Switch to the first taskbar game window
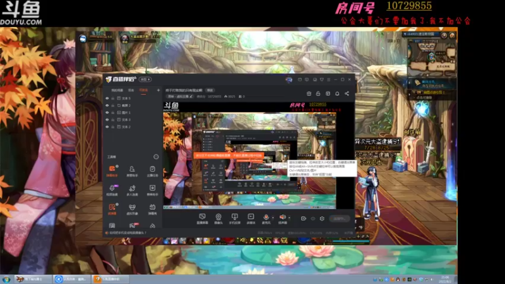This screenshot has width=505, height=284. coord(33,279)
